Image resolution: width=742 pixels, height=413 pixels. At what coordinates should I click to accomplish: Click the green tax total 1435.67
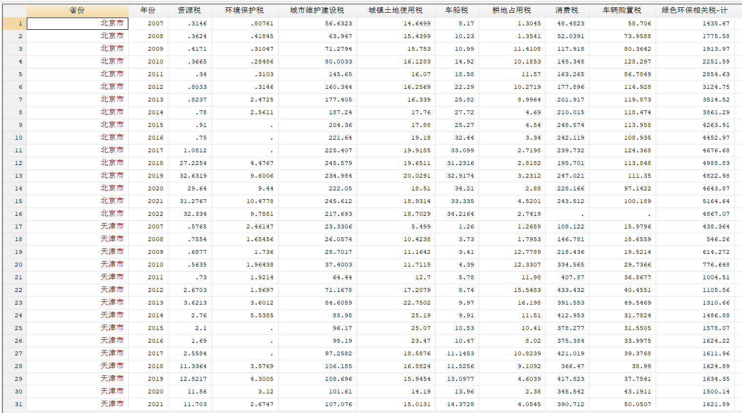pos(695,23)
